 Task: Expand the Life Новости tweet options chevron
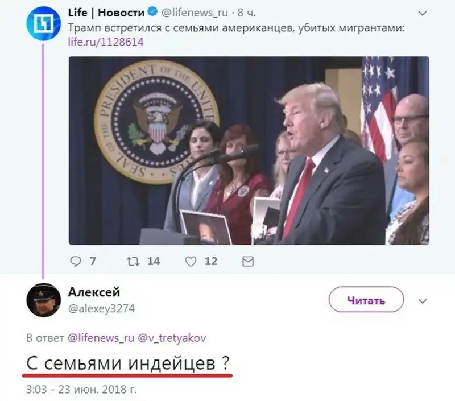423,13
